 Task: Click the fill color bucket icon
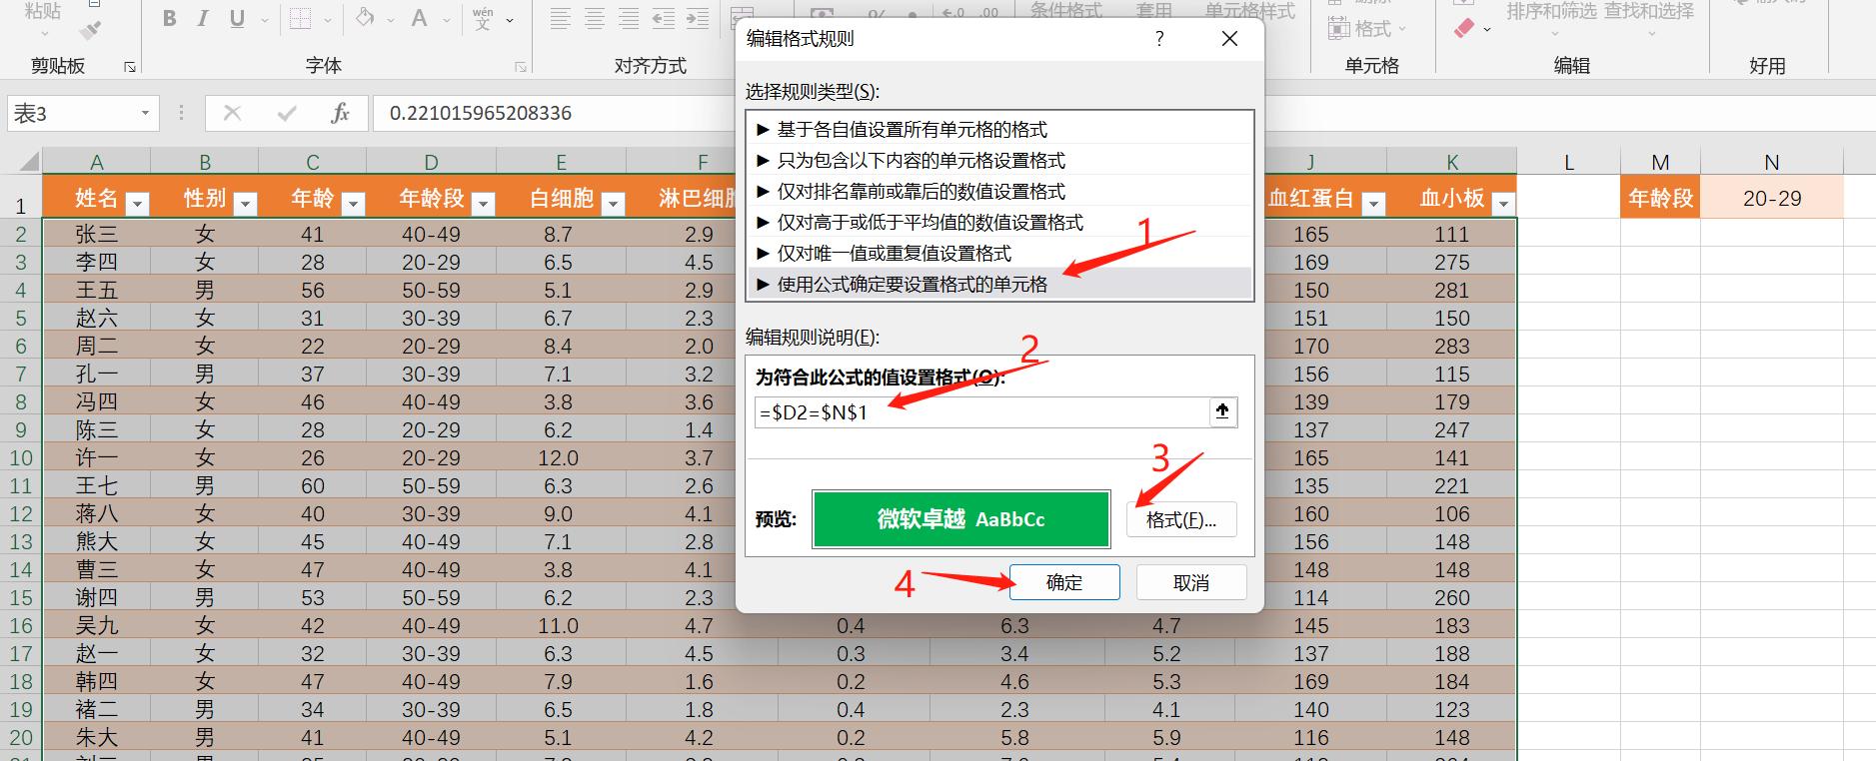[365, 19]
